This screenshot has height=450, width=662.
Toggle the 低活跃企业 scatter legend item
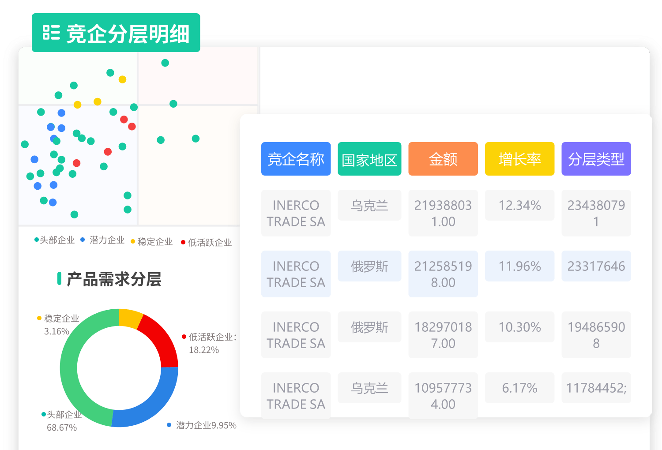point(207,243)
